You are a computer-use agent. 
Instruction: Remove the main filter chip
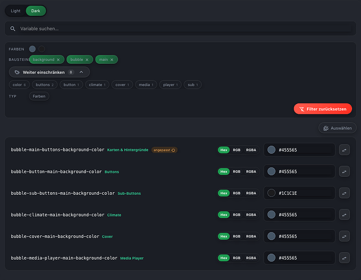(112, 59)
